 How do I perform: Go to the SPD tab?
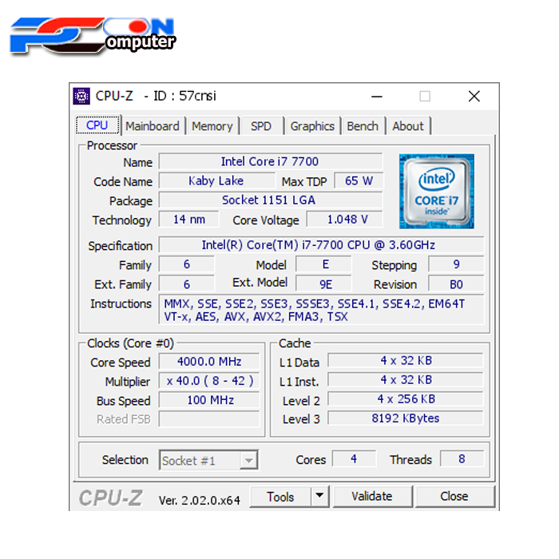[x=261, y=126]
